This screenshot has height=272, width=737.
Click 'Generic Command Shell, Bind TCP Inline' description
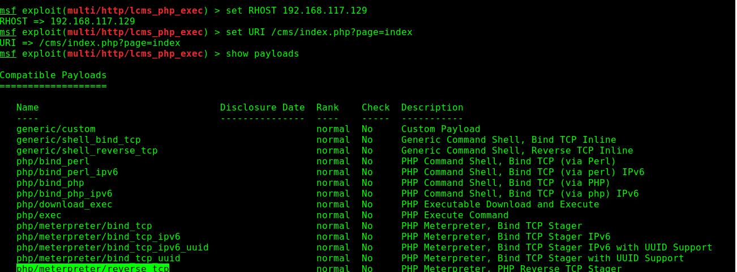pyautogui.click(x=509, y=140)
